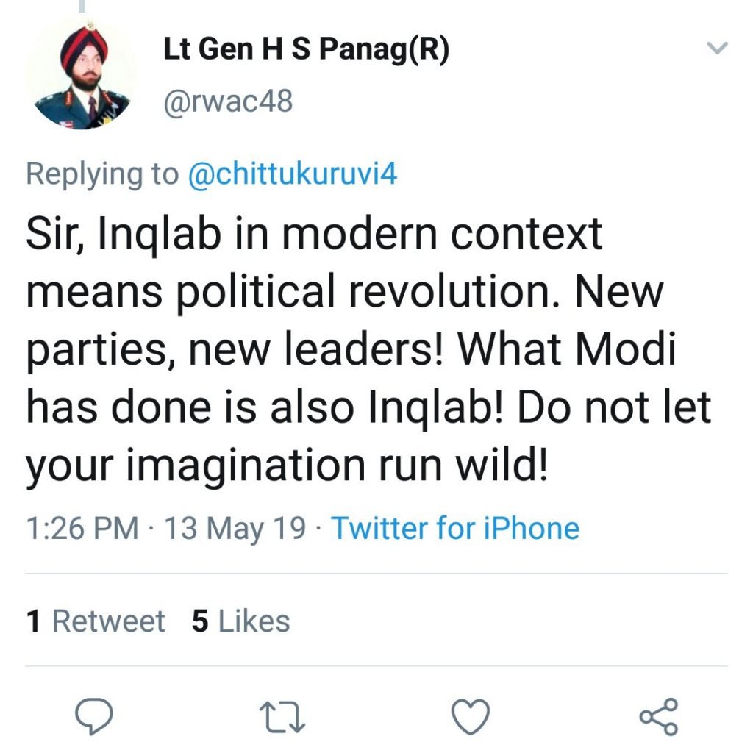Expand the tweet options chevron
Image resolution: width=753 pixels, height=753 pixels.
[718, 48]
